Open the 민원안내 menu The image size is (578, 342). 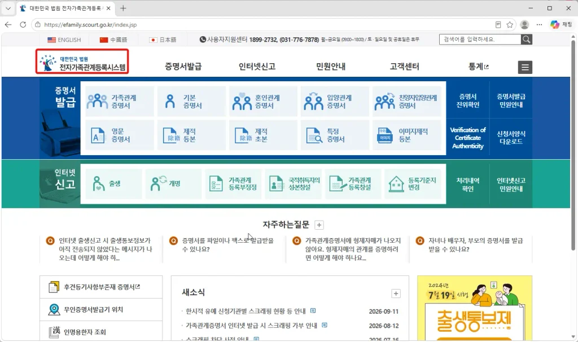point(331,67)
